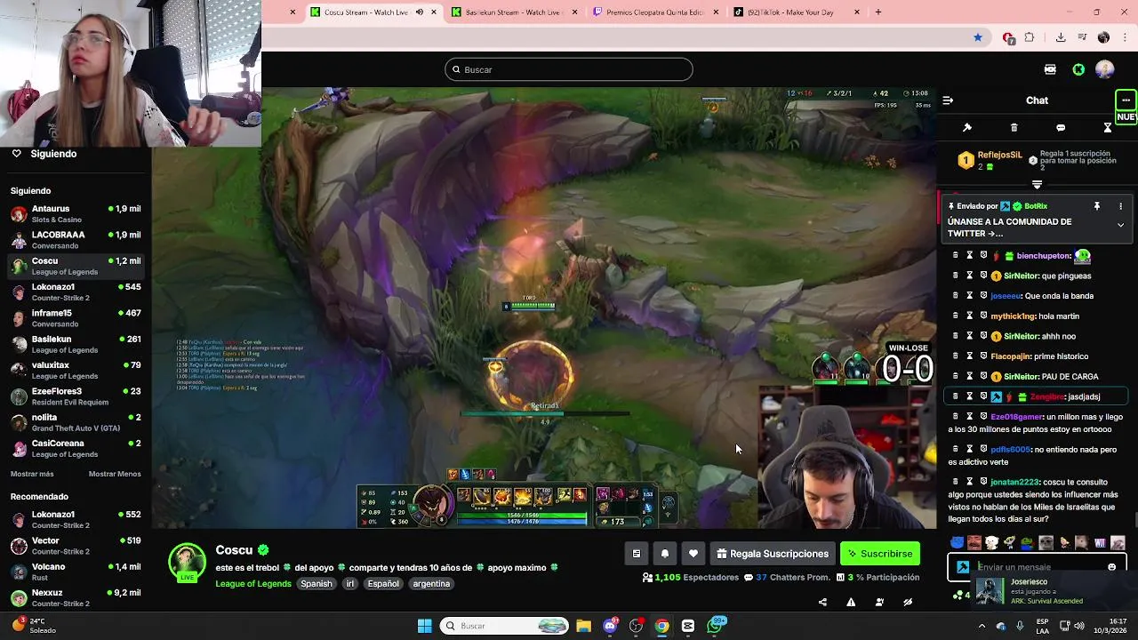
Task: Click Mostrar Menos in sidebar
Action: pyautogui.click(x=115, y=474)
